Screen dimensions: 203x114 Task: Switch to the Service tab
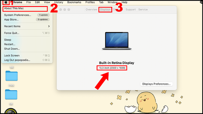coord(143,10)
